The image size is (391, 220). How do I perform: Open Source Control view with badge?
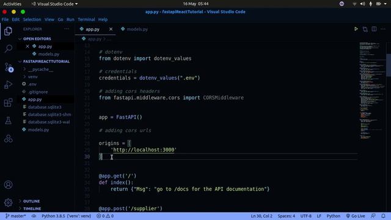pos(9,67)
